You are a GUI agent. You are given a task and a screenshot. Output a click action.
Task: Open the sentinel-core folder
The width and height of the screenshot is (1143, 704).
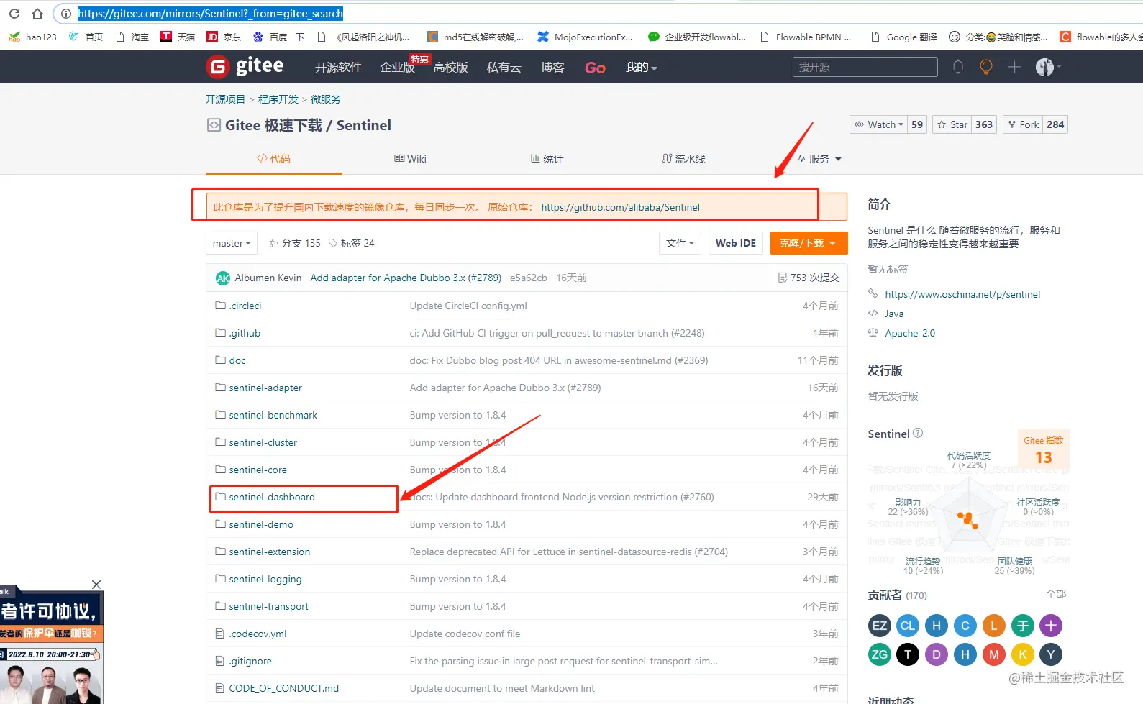coord(258,470)
